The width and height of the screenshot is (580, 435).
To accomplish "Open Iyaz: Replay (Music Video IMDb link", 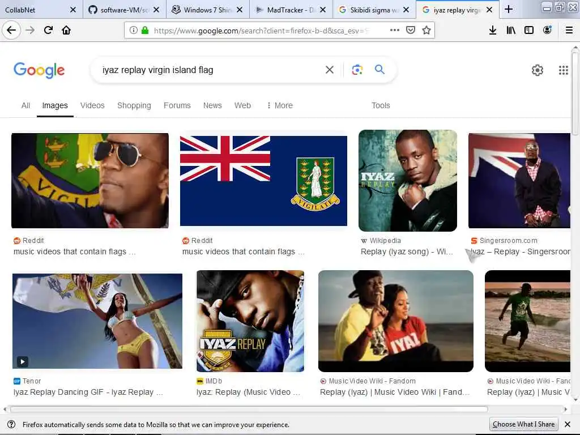I will [x=248, y=392].
